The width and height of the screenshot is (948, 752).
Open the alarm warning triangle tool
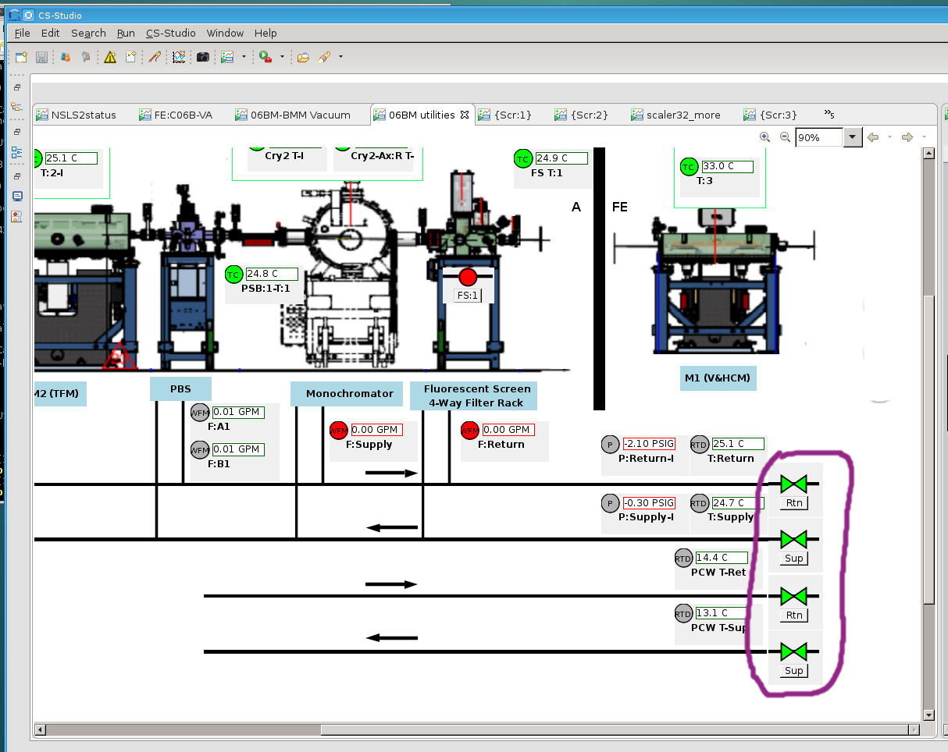click(x=110, y=57)
